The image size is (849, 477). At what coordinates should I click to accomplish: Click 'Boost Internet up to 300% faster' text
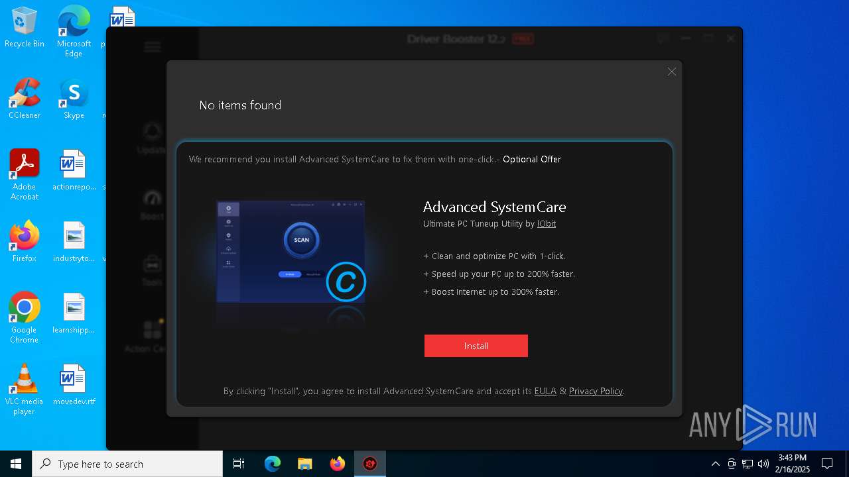coord(491,291)
